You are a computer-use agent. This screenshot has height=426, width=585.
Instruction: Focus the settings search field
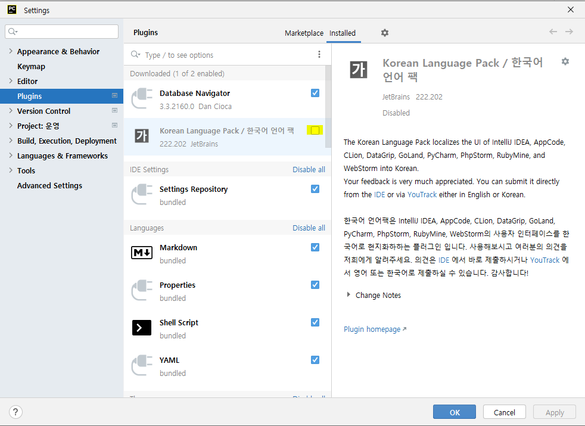click(61, 32)
